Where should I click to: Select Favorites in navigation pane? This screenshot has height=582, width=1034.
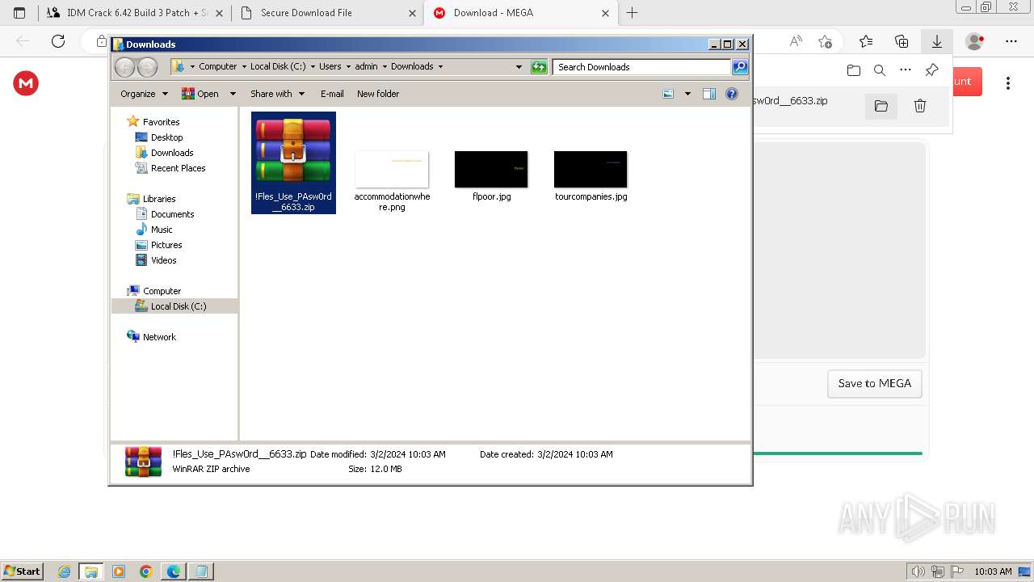click(x=161, y=122)
